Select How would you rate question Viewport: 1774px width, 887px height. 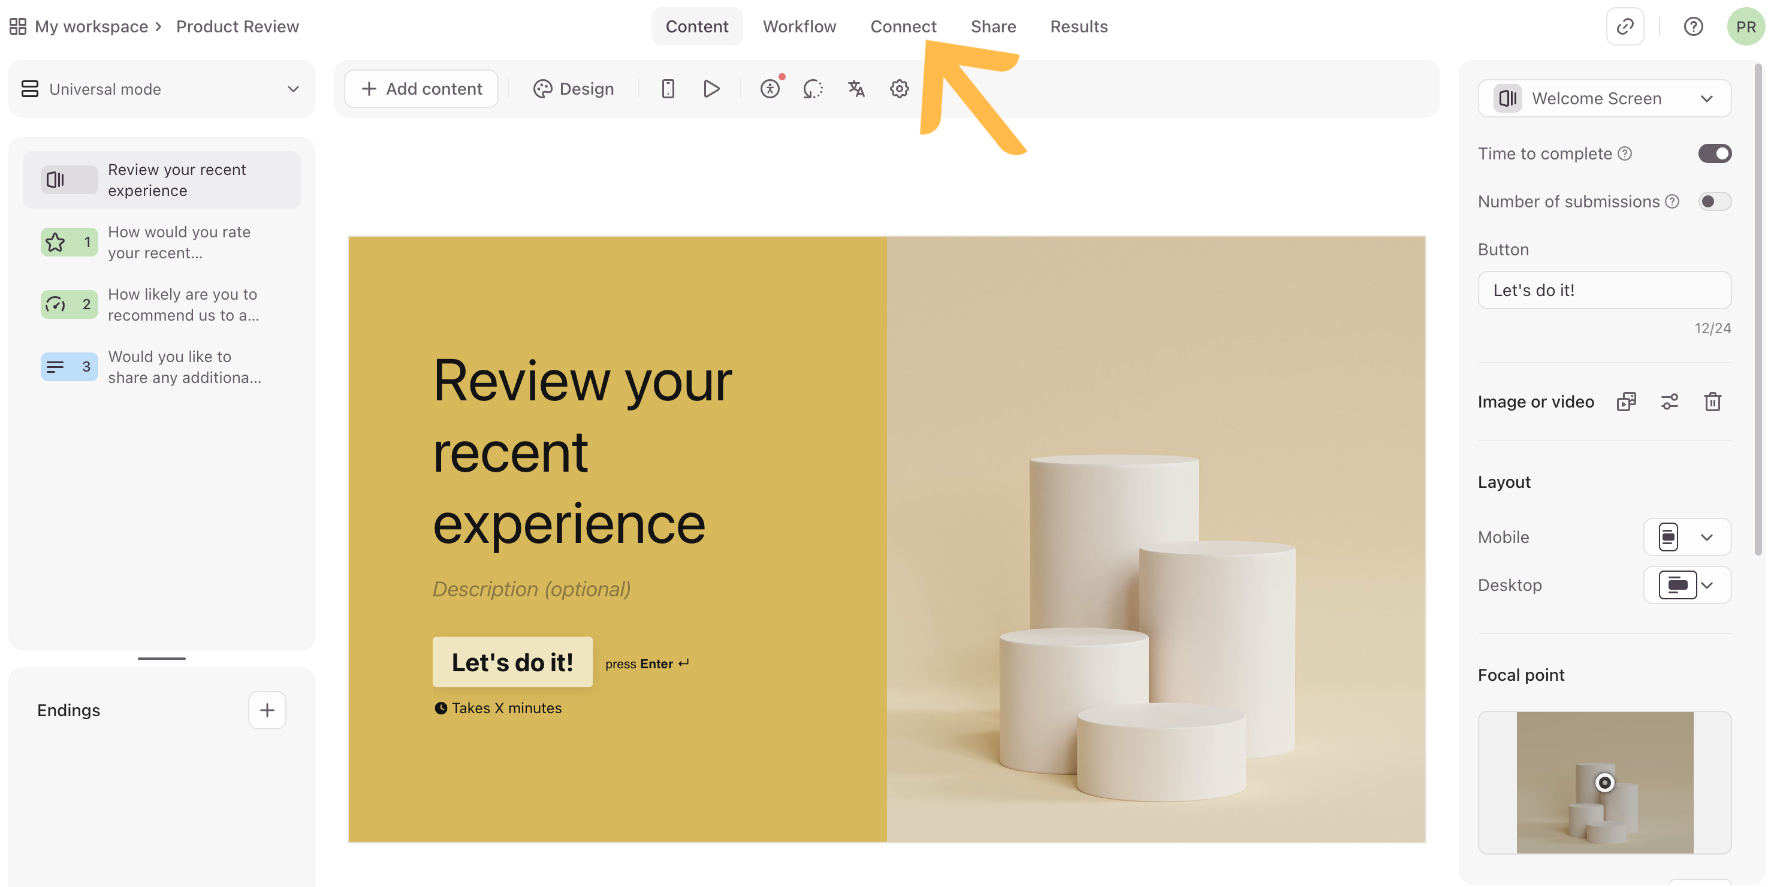coord(161,242)
